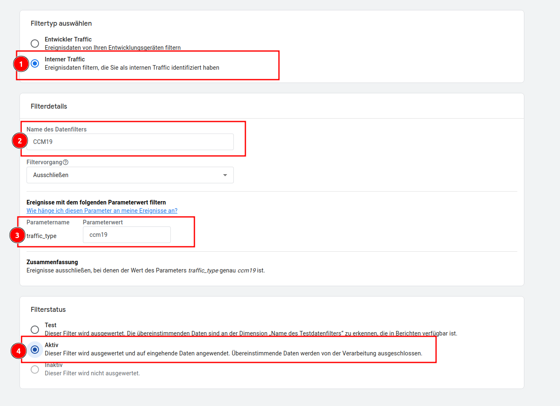
Task: Click the 'Filterstatus' section heading
Action: 48,309
